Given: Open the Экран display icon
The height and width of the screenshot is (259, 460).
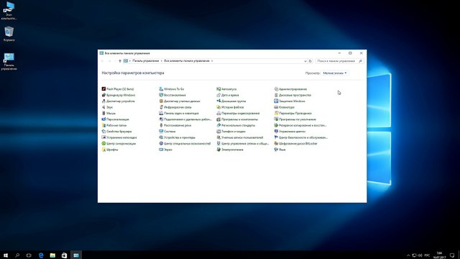Looking at the screenshot, I should (161, 150).
